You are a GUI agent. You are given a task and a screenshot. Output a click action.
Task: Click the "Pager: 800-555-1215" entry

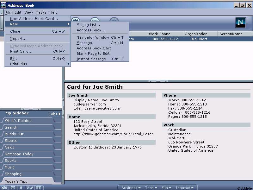(187, 117)
